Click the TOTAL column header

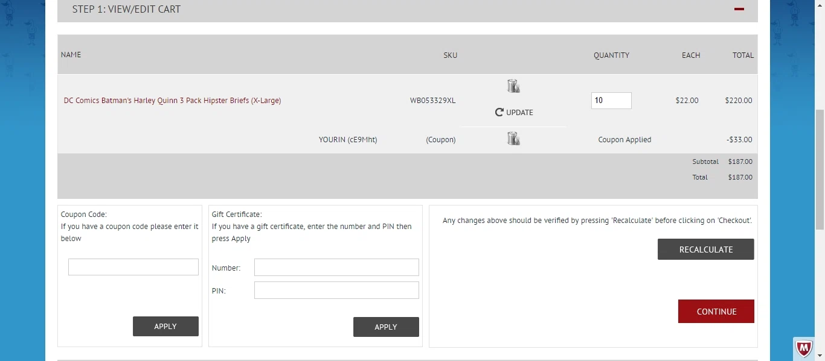(743, 55)
